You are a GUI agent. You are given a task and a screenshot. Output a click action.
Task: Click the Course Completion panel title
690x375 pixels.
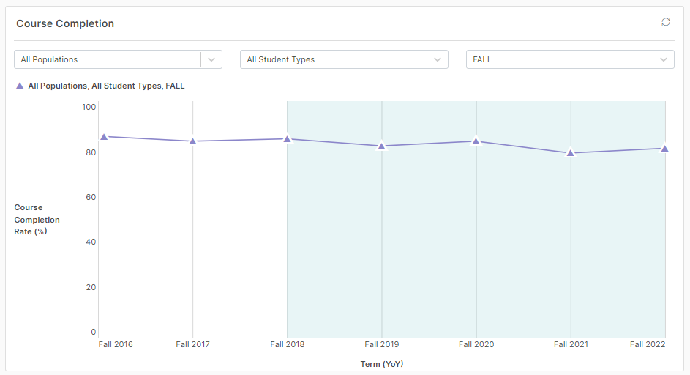(x=65, y=23)
